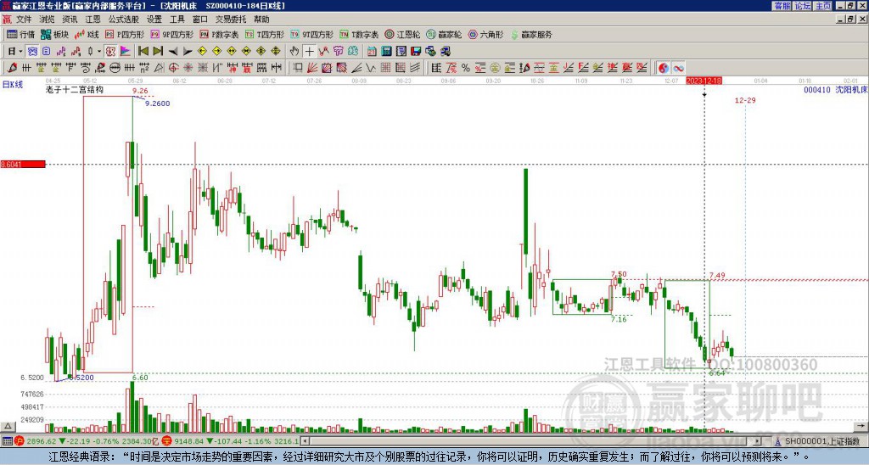The height and width of the screenshot is (465, 869).
Task: Open the calendar date icon
Action: [372, 52]
